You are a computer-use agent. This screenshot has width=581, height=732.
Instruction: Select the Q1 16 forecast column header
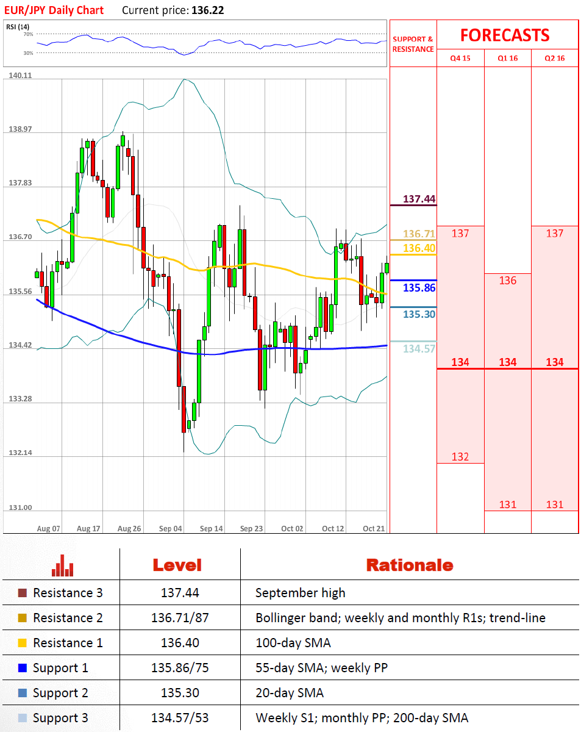click(507, 59)
